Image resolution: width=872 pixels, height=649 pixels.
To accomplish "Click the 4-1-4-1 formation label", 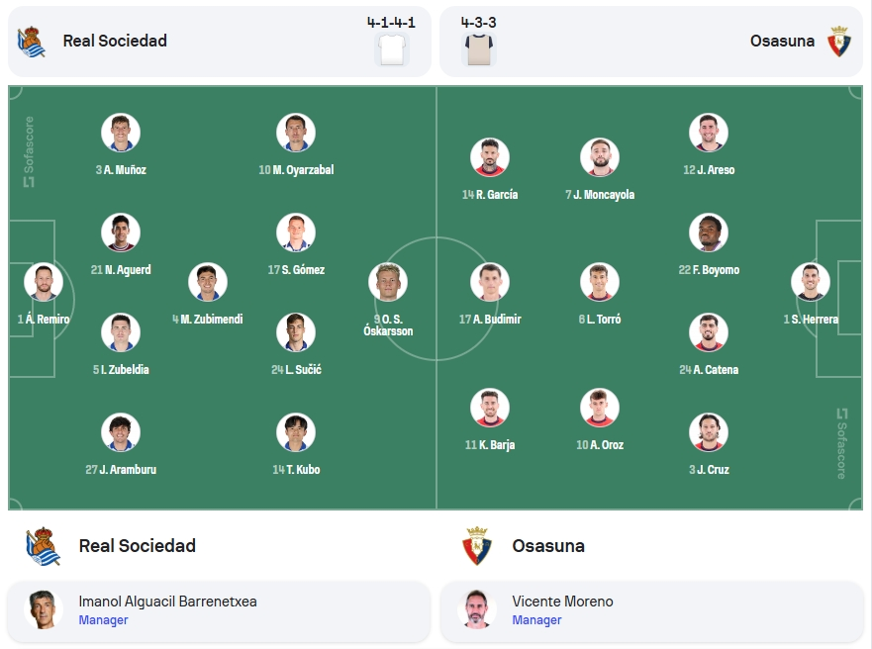I will (391, 23).
